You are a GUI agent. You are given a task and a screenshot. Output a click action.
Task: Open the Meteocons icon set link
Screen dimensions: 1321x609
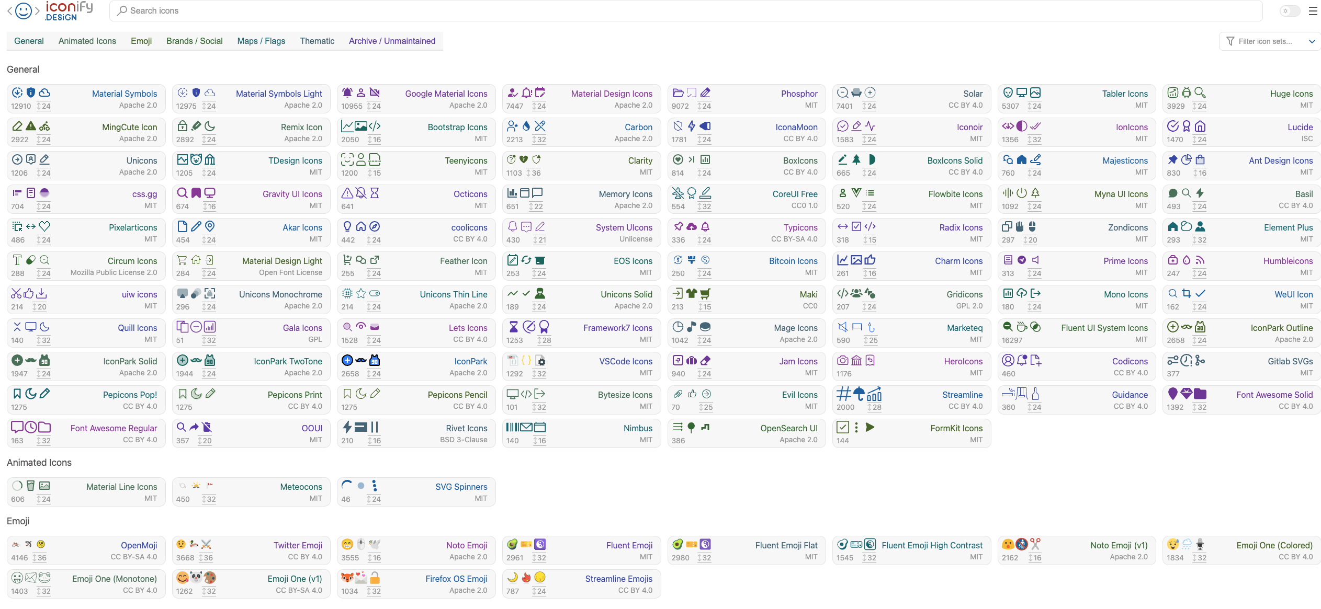pyautogui.click(x=301, y=487)
